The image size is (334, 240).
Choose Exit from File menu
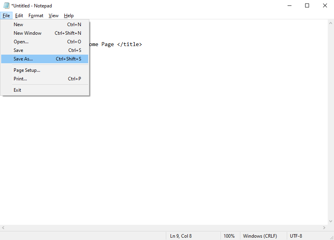tap(44, 90)
